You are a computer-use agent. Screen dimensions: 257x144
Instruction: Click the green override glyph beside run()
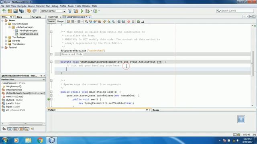point(49,99)
